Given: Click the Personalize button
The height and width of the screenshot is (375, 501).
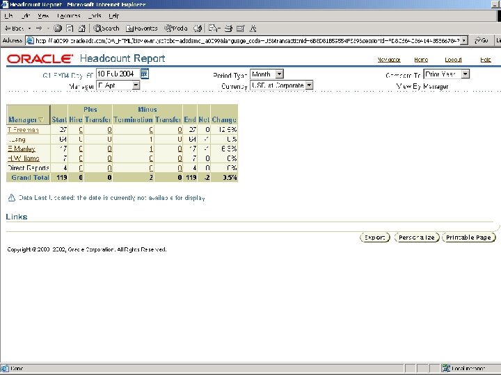Looking at the screenshot, I should coord(417,237).
